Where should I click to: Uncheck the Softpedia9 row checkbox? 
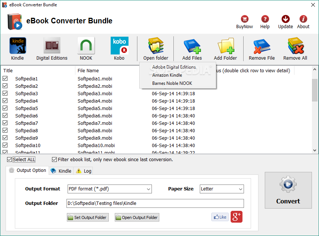point(5,137)
